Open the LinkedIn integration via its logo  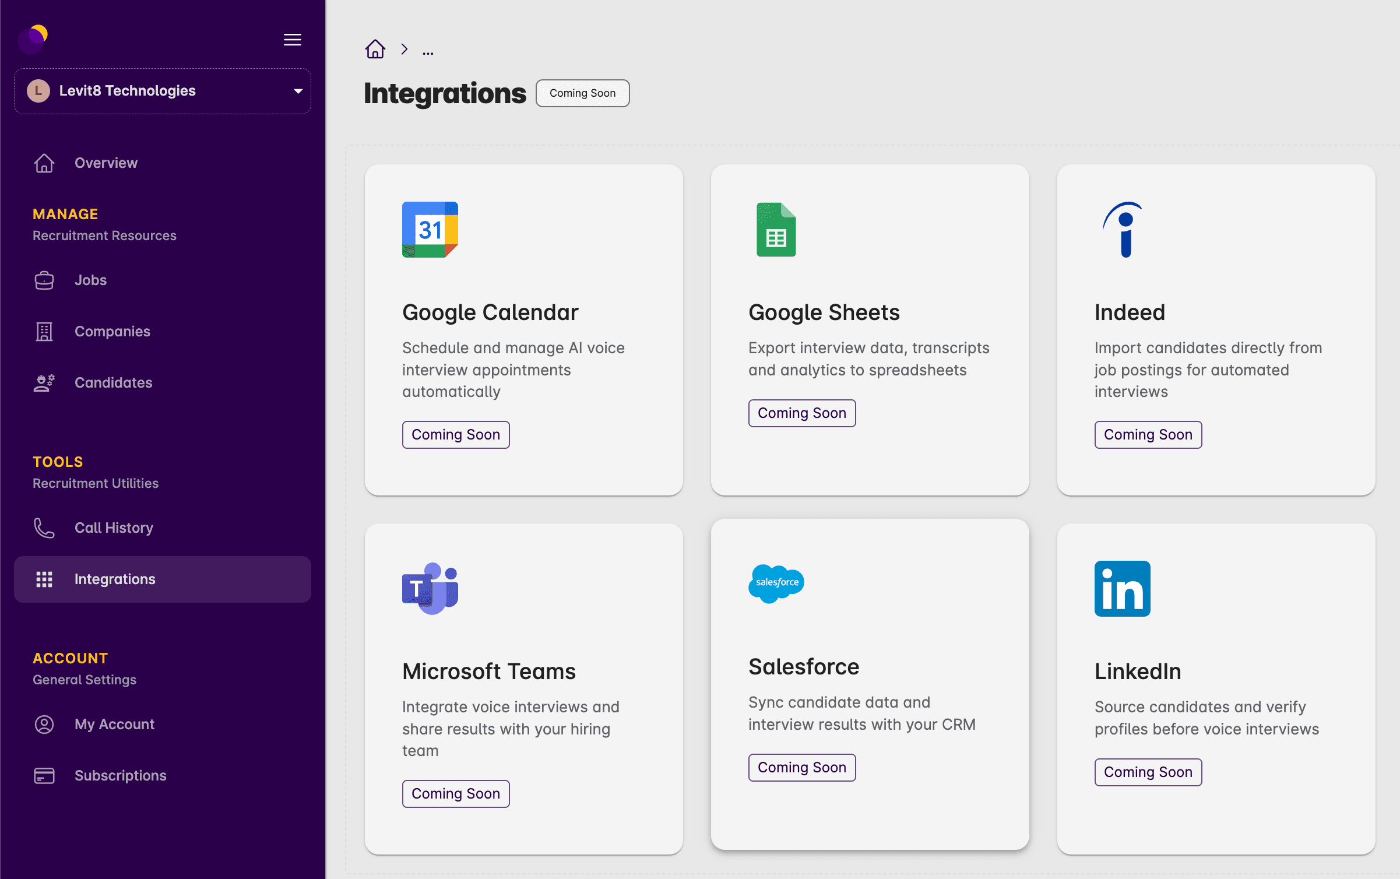coord(1121,589)
